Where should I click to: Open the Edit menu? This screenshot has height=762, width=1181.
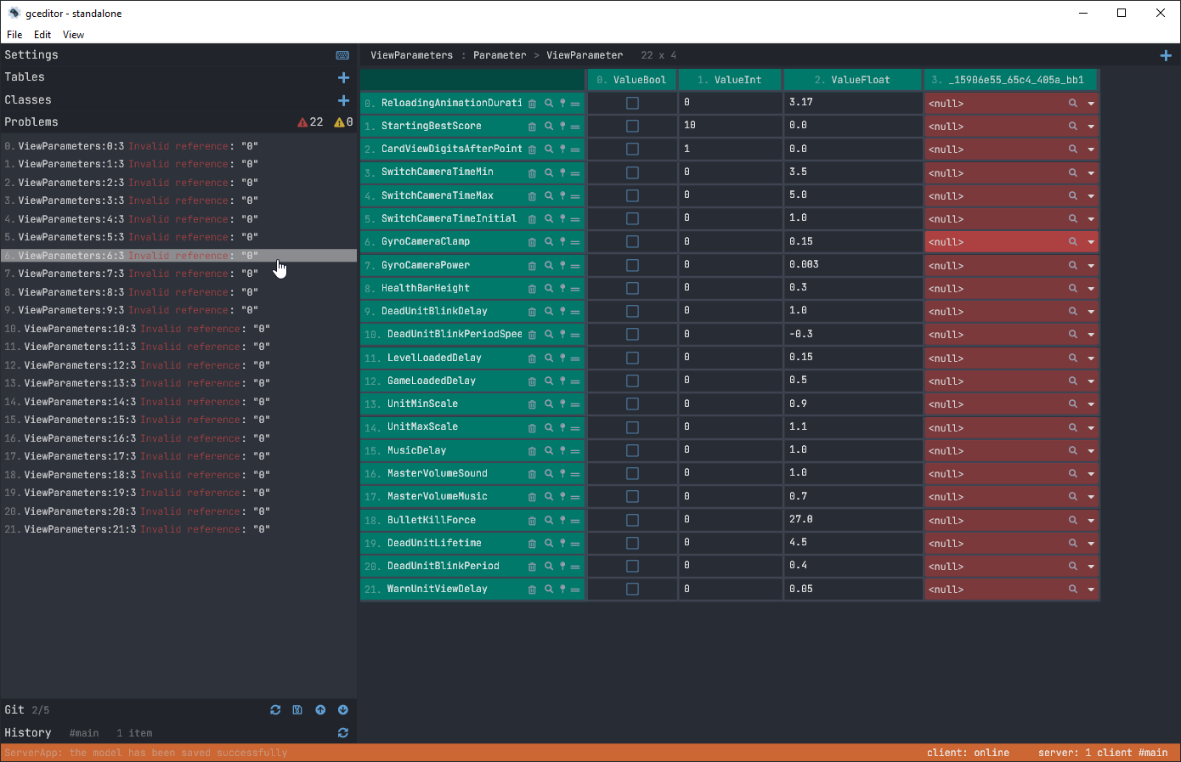tap(42, 35)
